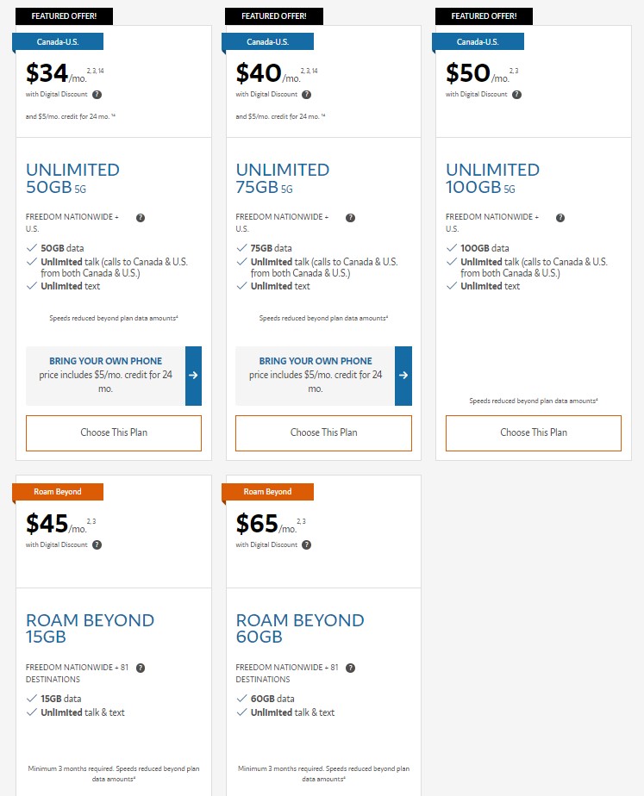Open Freedom Nationwide info for Unlimited 50GB plan
Viewport: 644px width, 796px height.
coord(141,218)
